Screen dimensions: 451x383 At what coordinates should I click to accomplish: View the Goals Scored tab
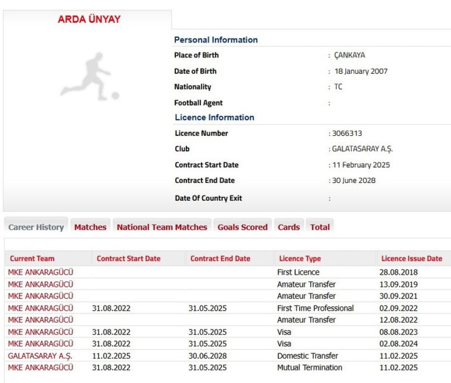(243, 227)
